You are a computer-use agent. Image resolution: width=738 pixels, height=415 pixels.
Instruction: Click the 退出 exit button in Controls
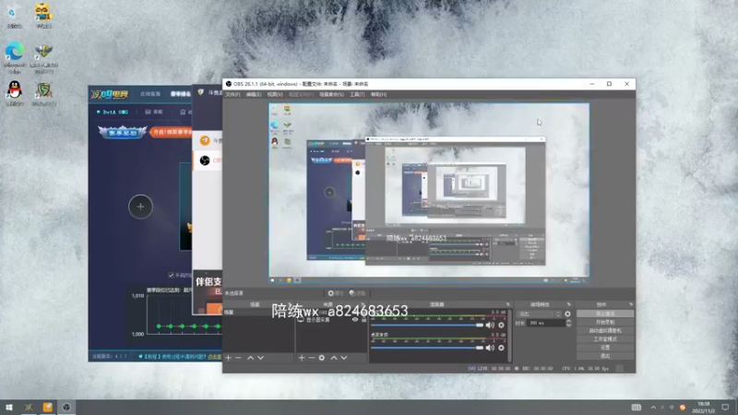[x=605, y=356]
